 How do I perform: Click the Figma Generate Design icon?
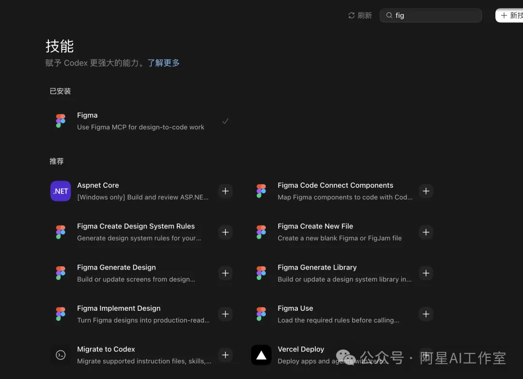coord(61,273)
